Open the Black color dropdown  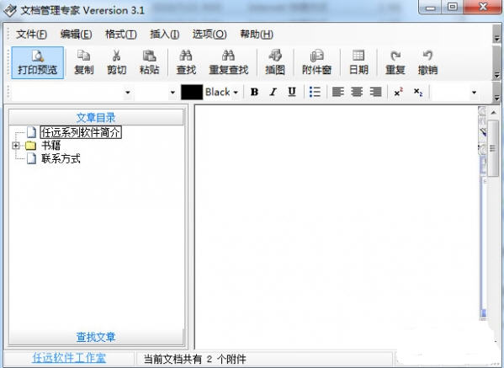coord(236,93)
